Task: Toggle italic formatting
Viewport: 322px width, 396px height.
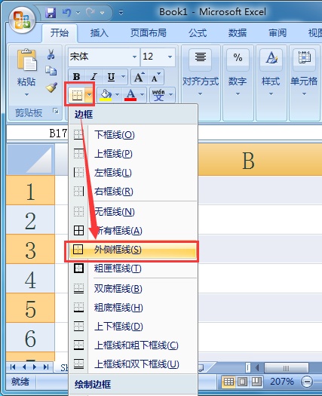Action: coord(94,76)
